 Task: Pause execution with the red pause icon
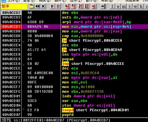[58, 6]
